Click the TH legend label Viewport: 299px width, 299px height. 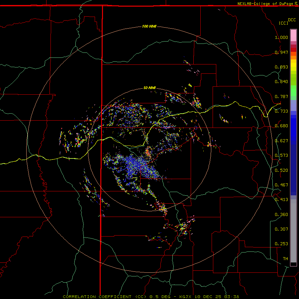285,259
